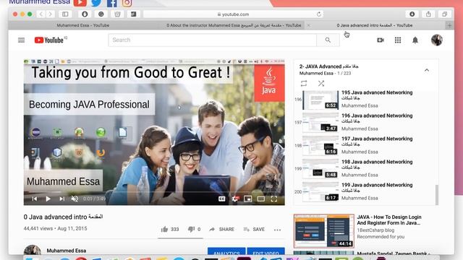Select the 0 Java advanced intro tab

(375, 25)
